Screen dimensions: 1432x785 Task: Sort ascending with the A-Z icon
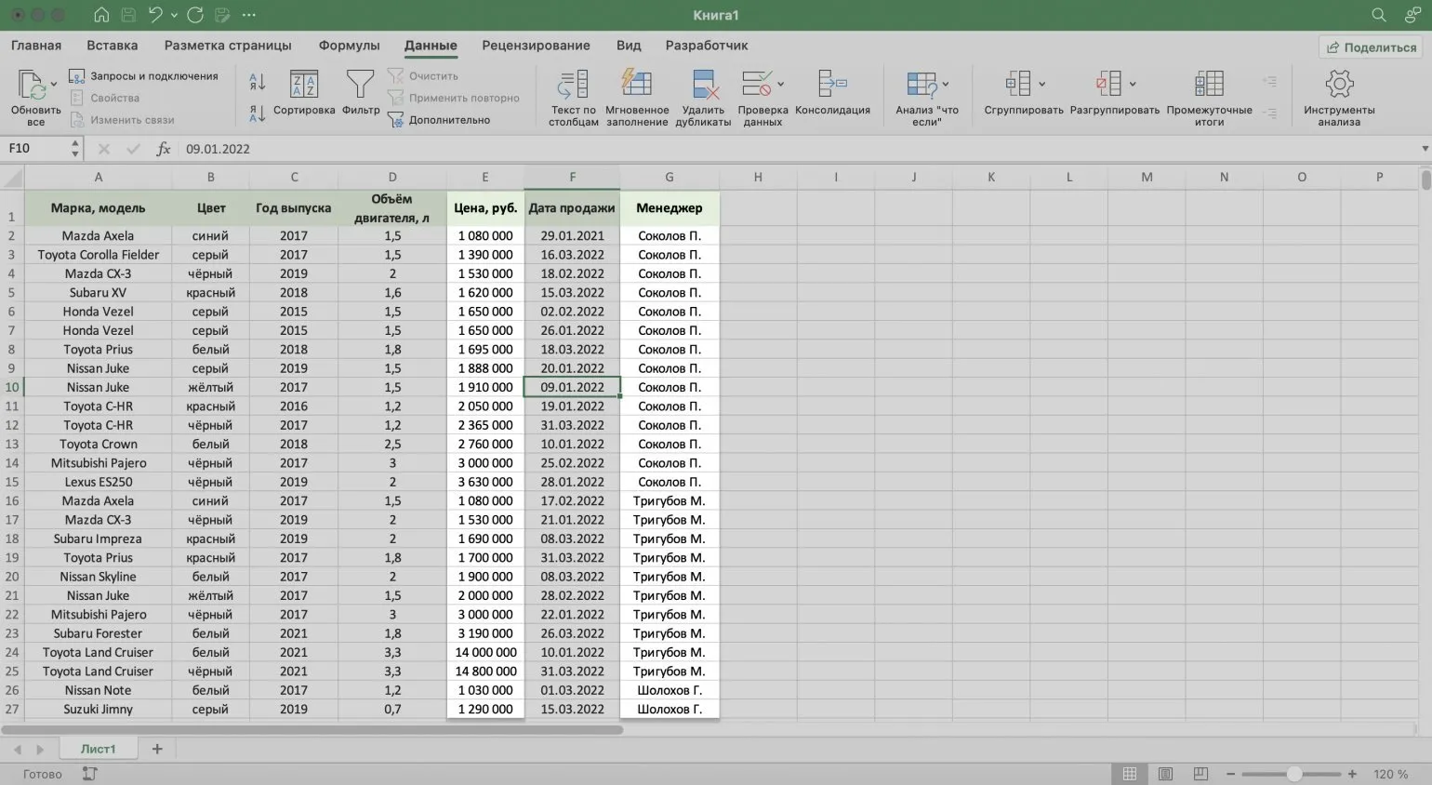pyautogui.click(x=258, y=82)
